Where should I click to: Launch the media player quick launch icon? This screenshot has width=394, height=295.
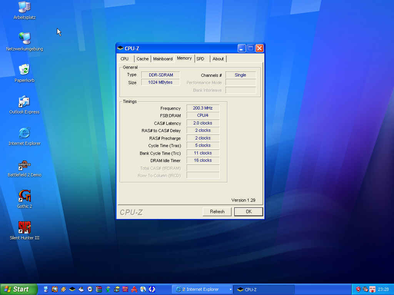click(90, 289)
